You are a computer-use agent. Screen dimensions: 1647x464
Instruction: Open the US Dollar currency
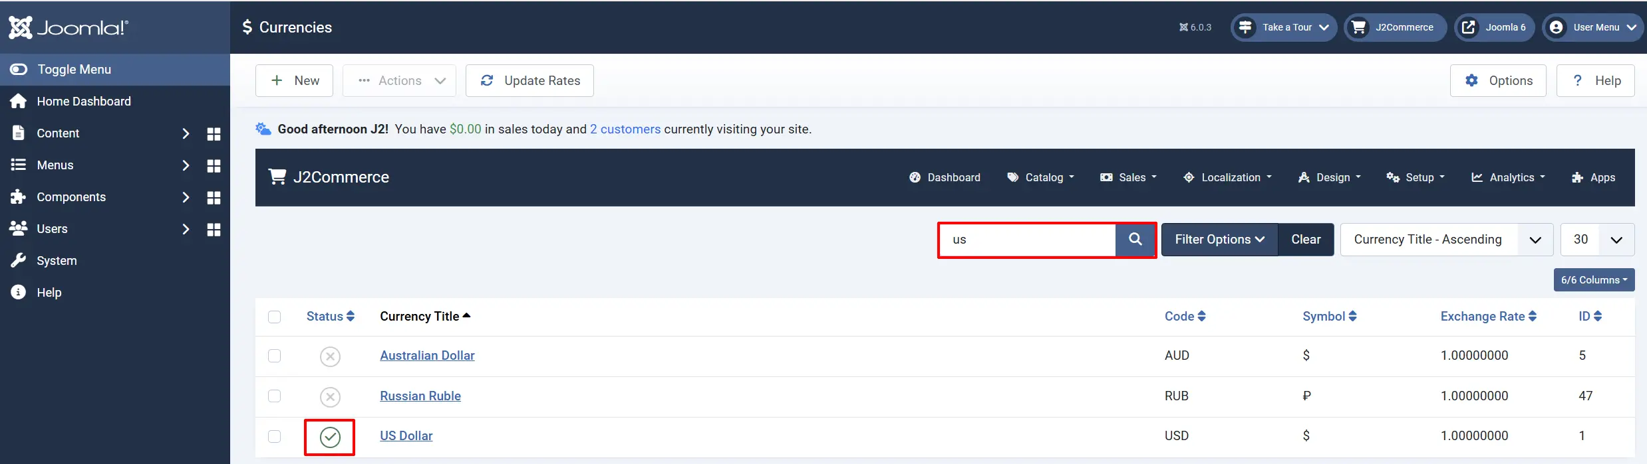click(x=406, y=436)
